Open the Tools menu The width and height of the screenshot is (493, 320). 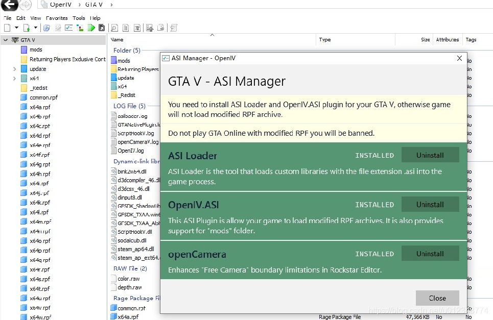coord(79,18)
